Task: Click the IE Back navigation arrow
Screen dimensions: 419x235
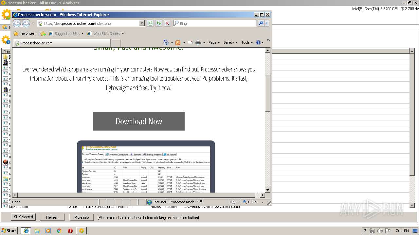Action: pos(17,23)
